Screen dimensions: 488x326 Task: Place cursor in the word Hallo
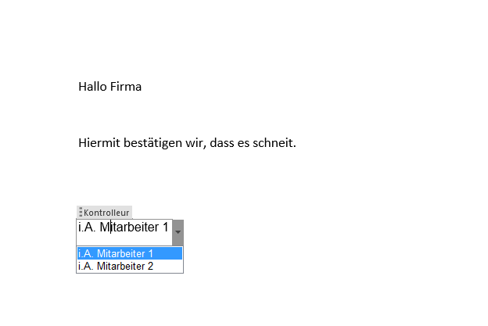[x=93, y=87]
